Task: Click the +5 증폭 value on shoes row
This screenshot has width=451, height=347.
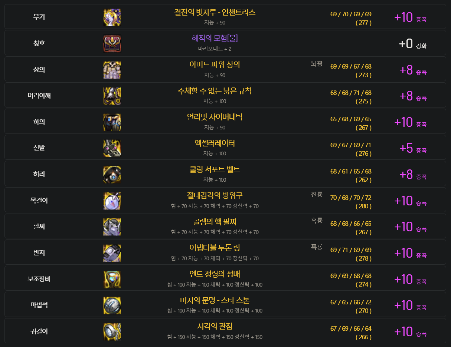Action: tap(413, 148)
